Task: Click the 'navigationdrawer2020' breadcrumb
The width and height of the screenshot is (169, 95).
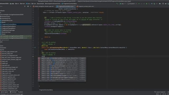Action: point(53,4)
